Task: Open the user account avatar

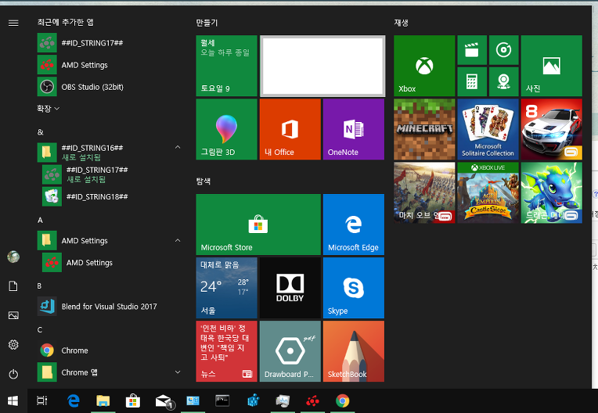Action: point(13,257)
